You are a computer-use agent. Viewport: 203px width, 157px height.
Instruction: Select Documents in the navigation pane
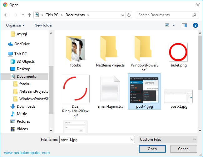tap(24, 76)
